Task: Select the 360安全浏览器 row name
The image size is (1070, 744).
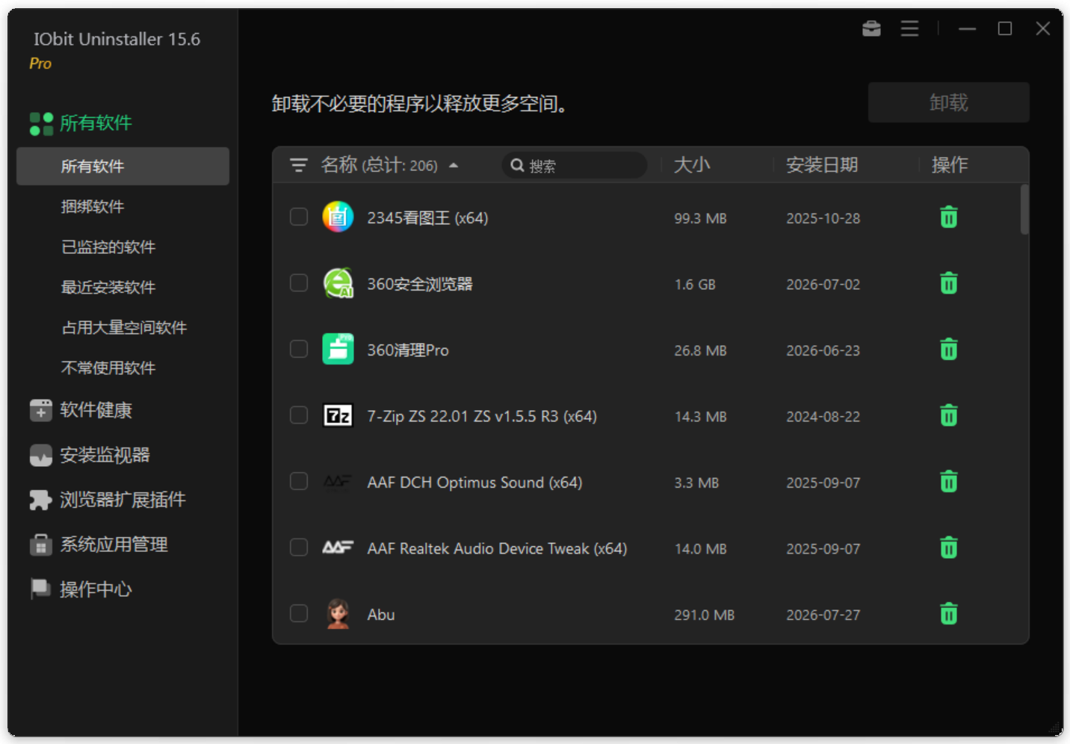Action: pyautogui.click(x=420, y=284)
